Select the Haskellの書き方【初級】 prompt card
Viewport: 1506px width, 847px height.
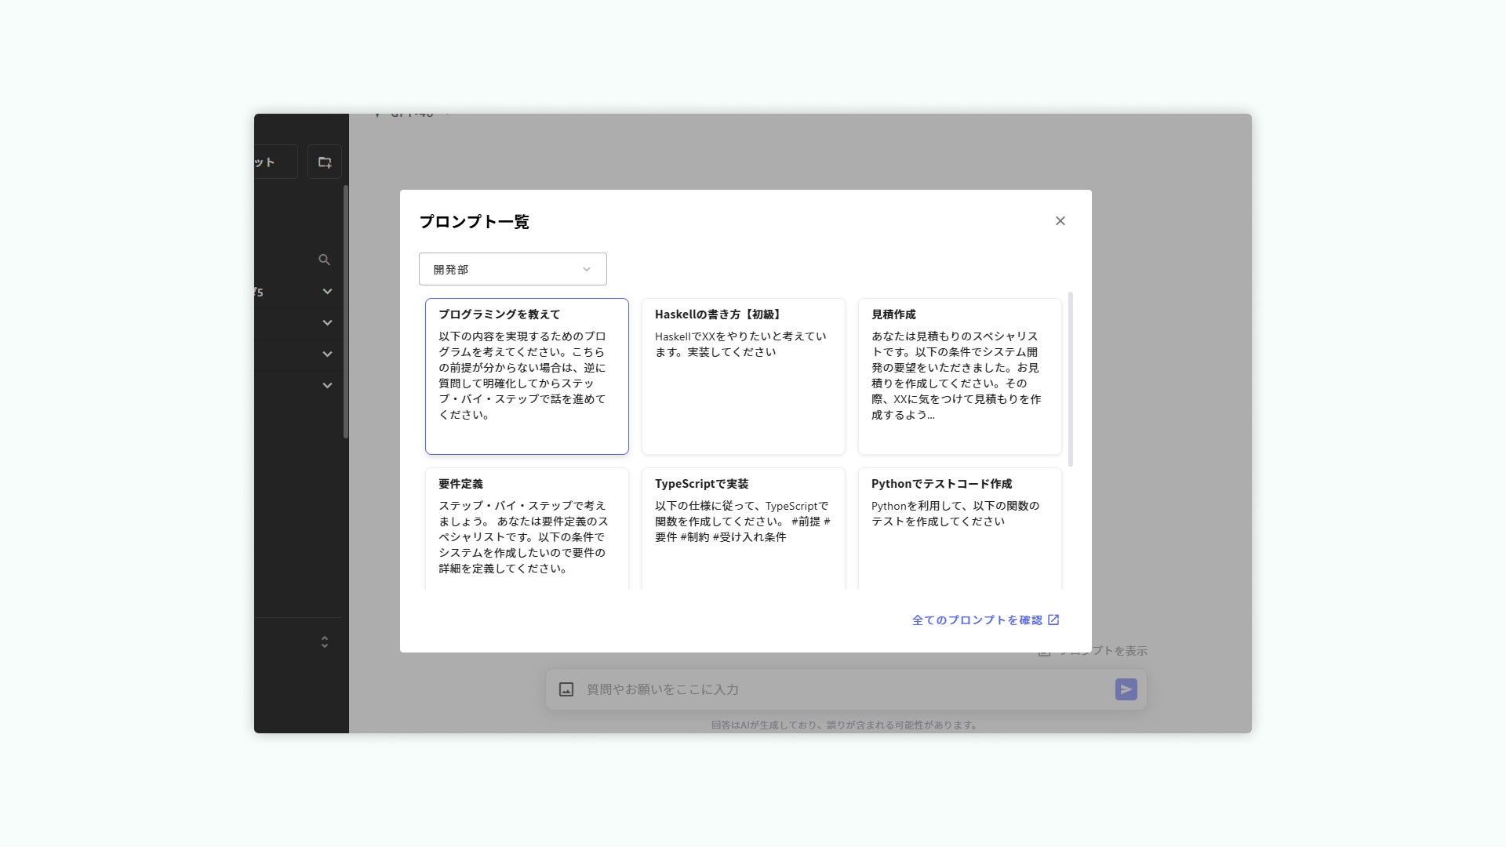coord(743,376)
